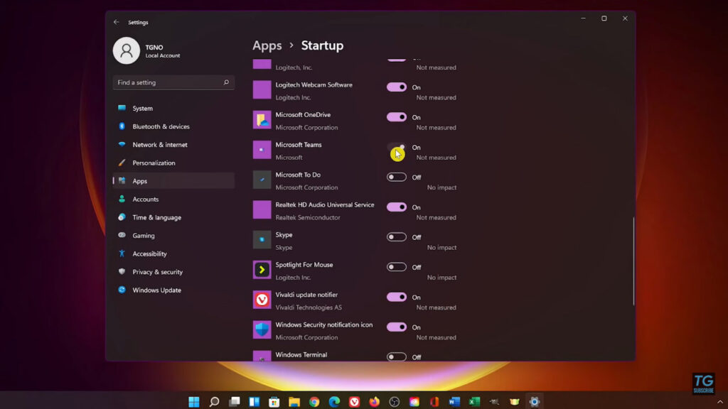
Task: Open File Explorer from the taskbar
Action: [294, 402]
